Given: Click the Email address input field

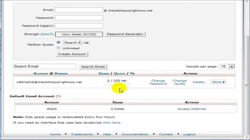Looking at the screenshot, I should click(79, 10).
